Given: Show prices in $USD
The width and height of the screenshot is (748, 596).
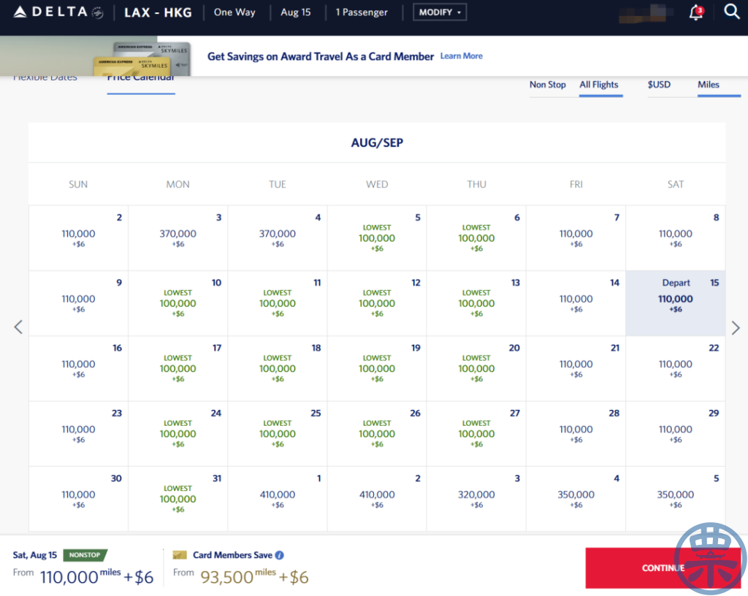Looking at the screenshot, I should coord(659,85).
